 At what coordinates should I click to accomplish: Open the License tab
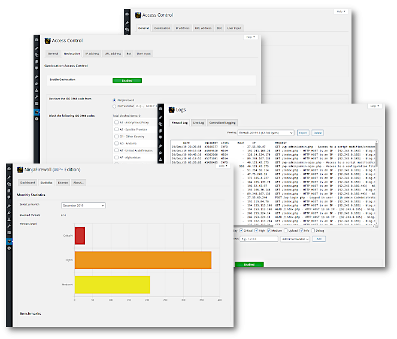click(62, 182)
